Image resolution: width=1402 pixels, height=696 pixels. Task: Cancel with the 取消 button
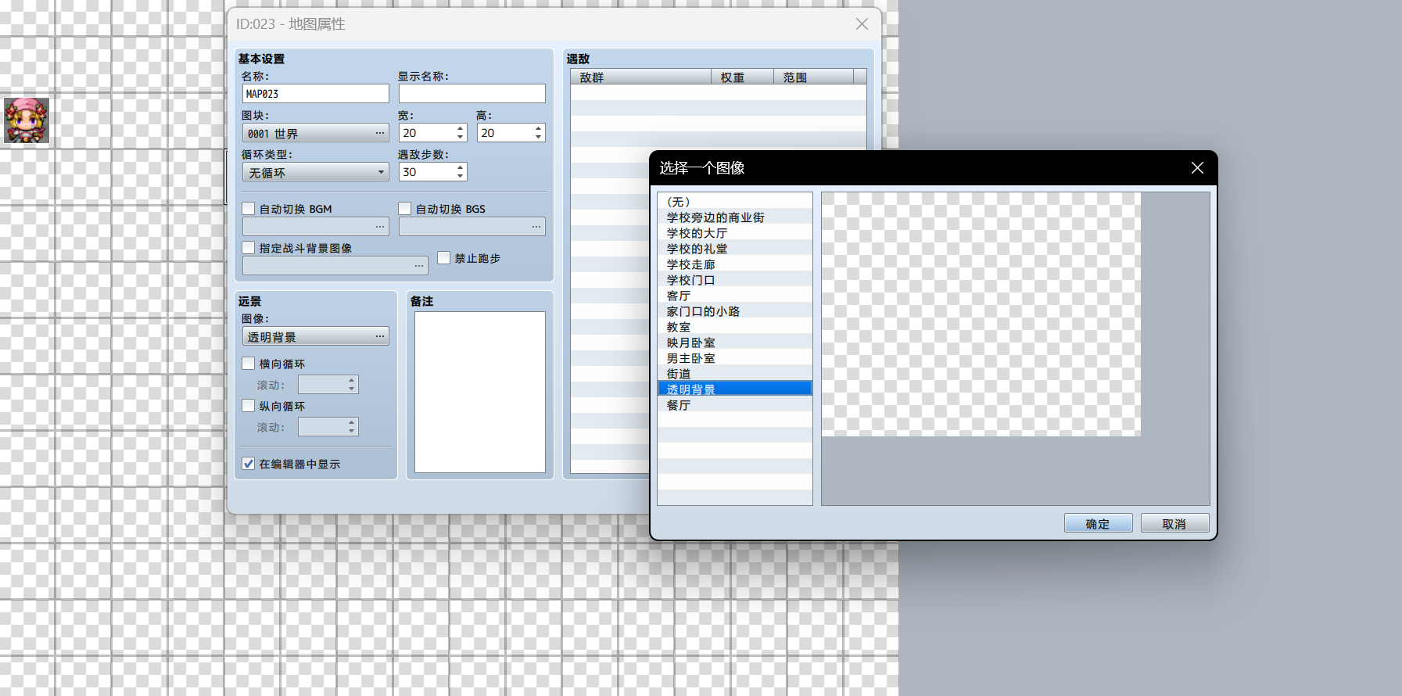coord(1174,523)
